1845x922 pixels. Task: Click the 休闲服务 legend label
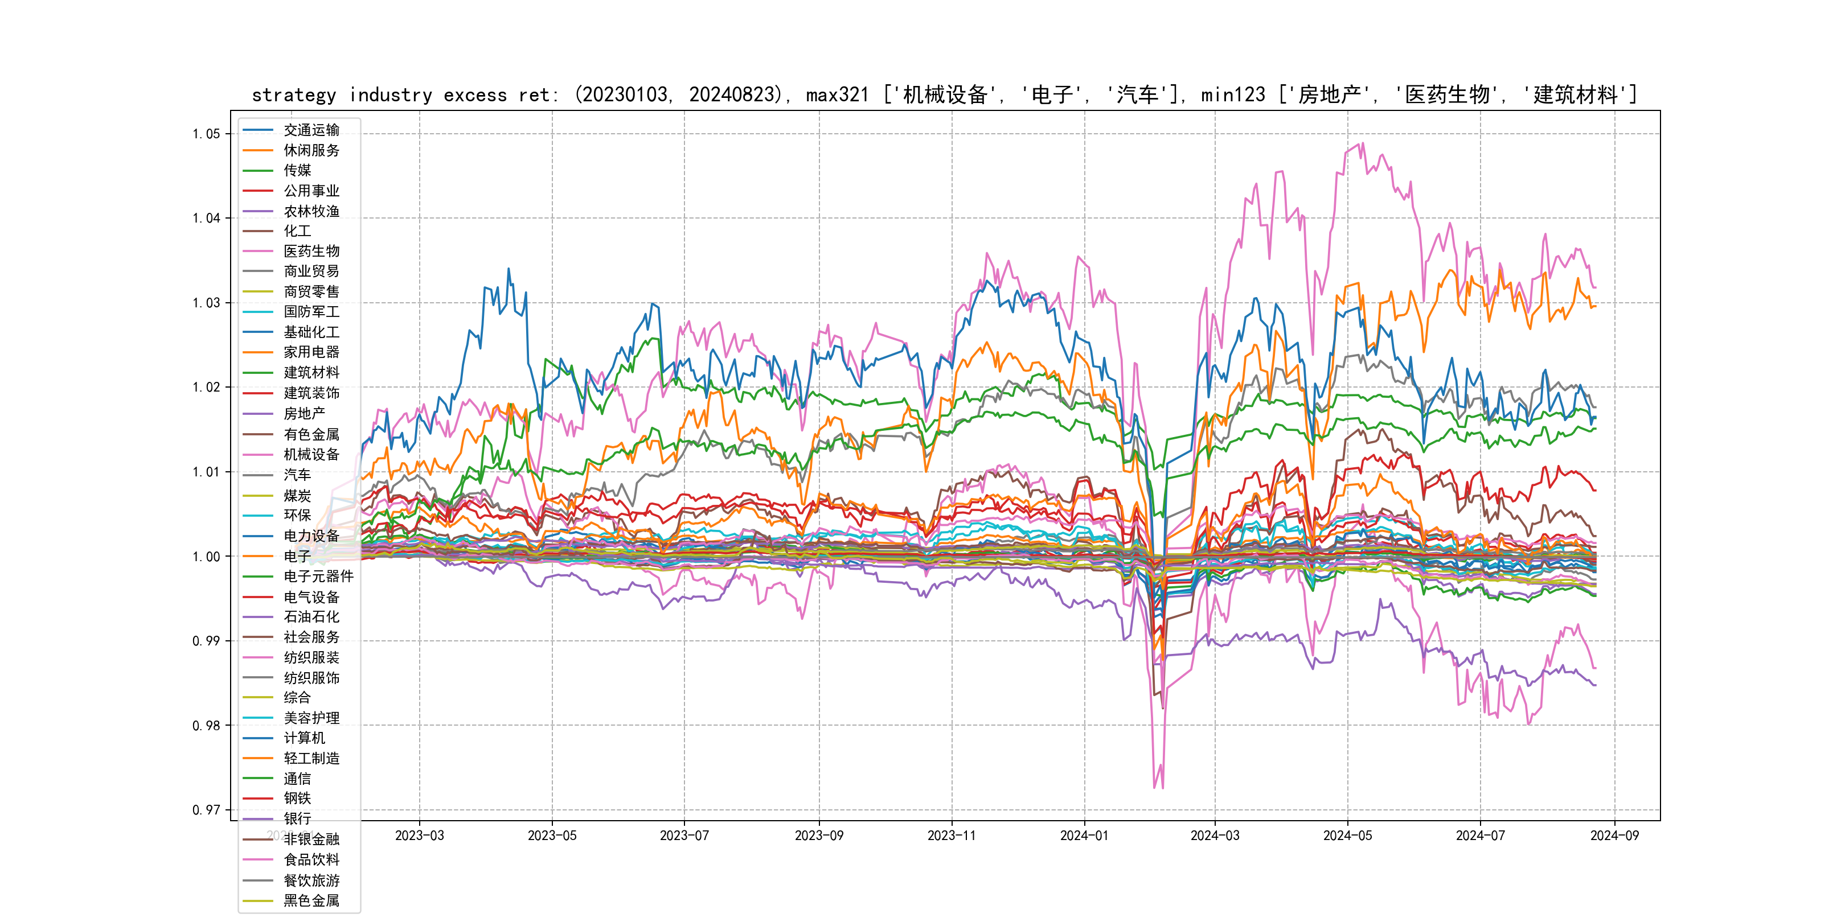click(311, 150)
